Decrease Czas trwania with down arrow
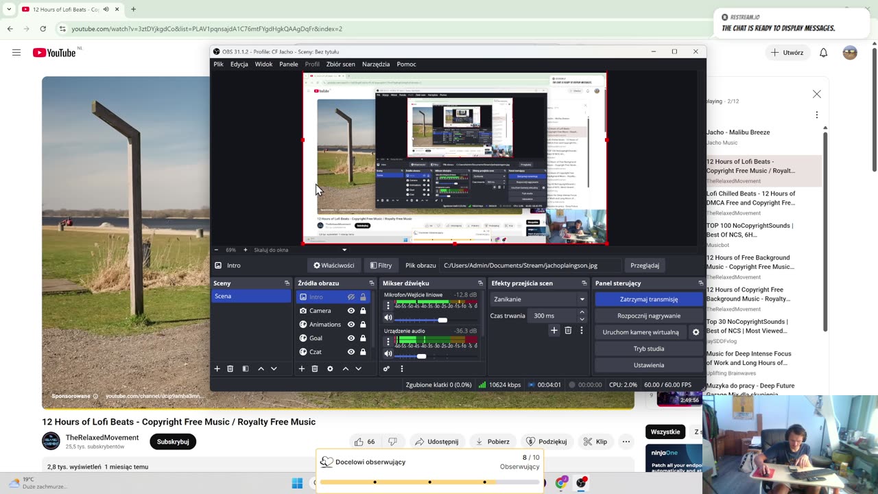 click(x=582, y=319)
